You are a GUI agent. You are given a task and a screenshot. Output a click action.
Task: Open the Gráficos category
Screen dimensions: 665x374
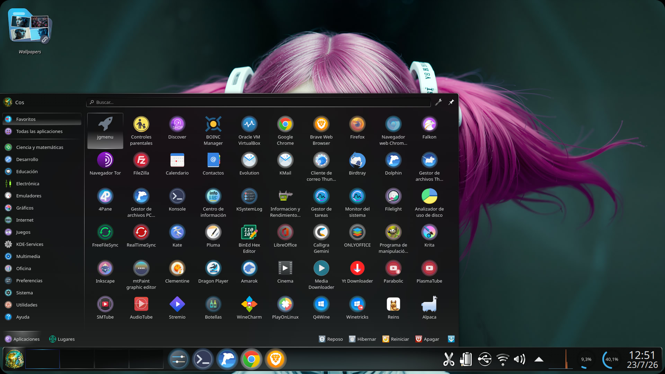42,208
